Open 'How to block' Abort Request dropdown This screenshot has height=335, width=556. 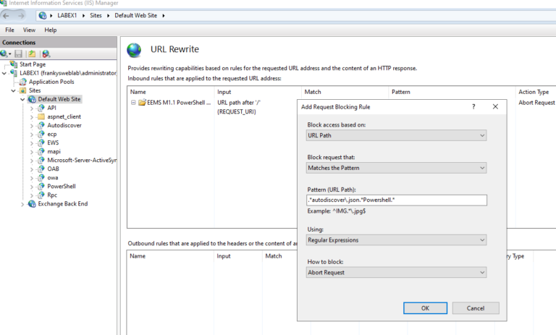396,272
